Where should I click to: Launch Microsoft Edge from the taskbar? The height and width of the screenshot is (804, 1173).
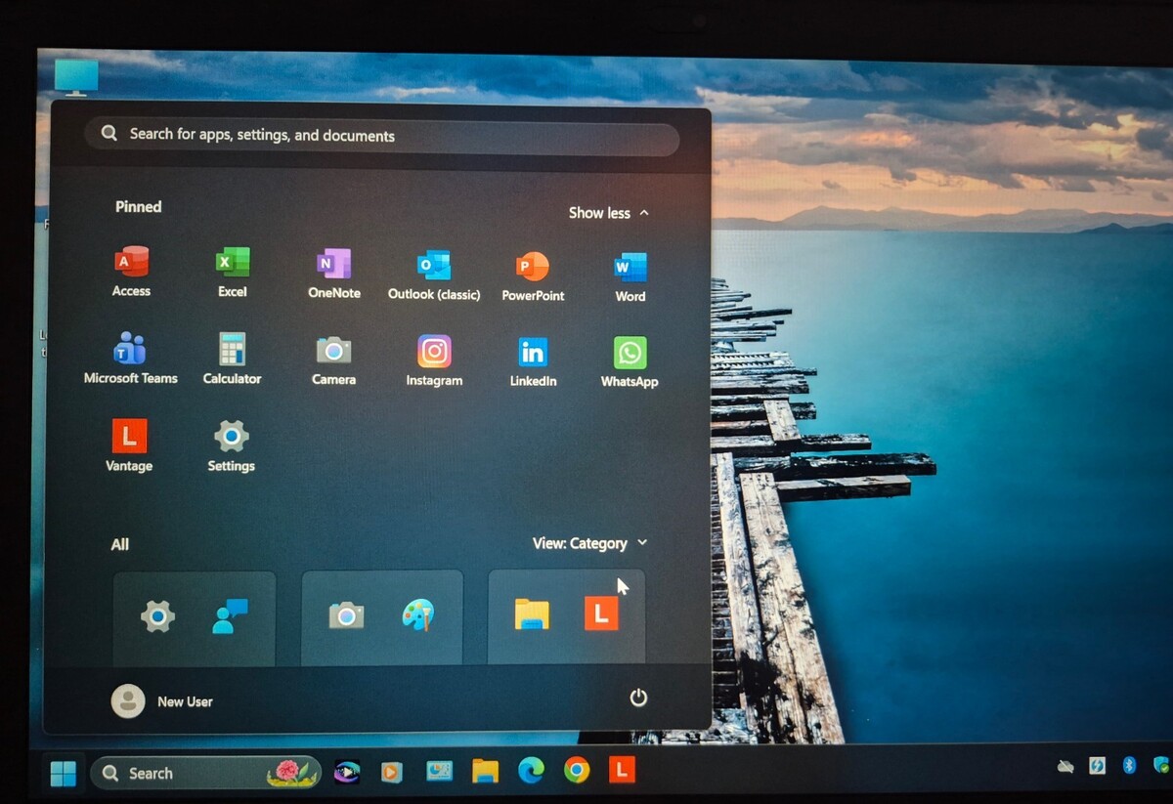click(x=531, y=771)
